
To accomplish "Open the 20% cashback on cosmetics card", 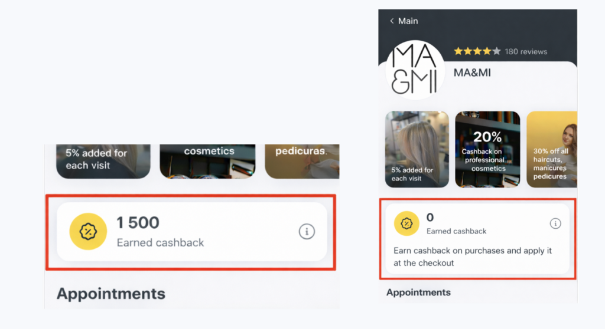I will point(487,149).
